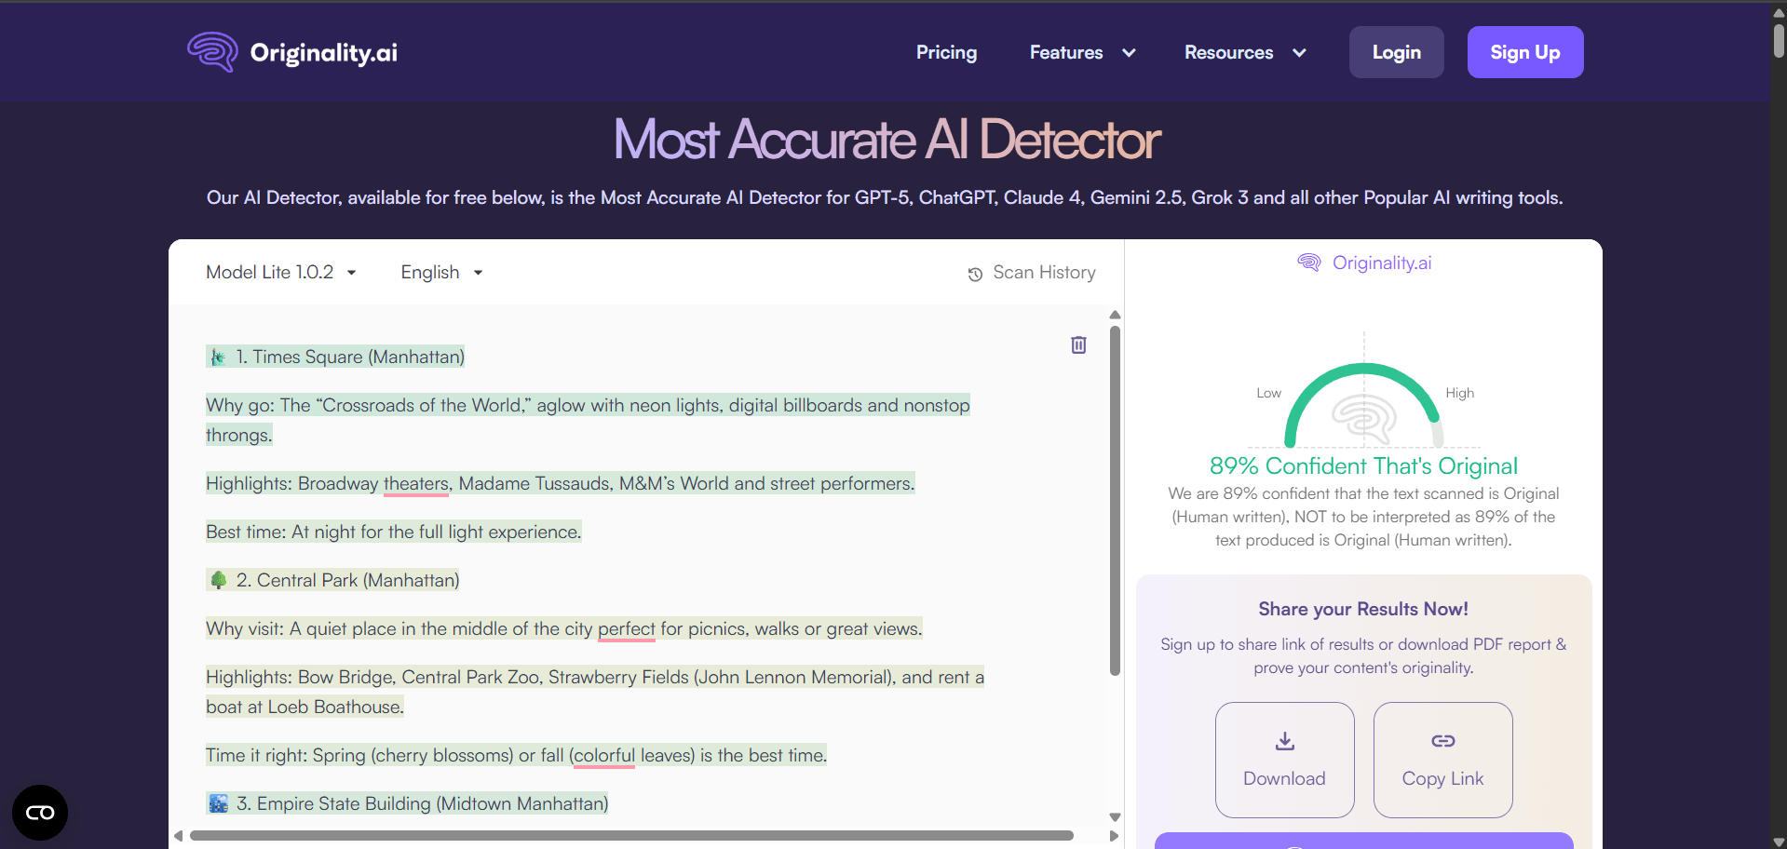The image size is (1787, 849).
Task: Open the round chat widget icon
Action: (40, 813)
